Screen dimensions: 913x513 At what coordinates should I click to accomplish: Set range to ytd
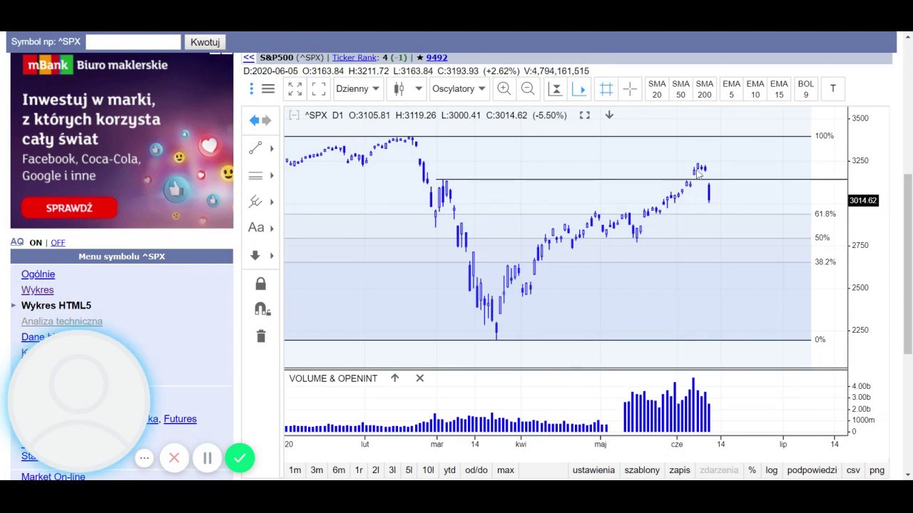(449, 470)
